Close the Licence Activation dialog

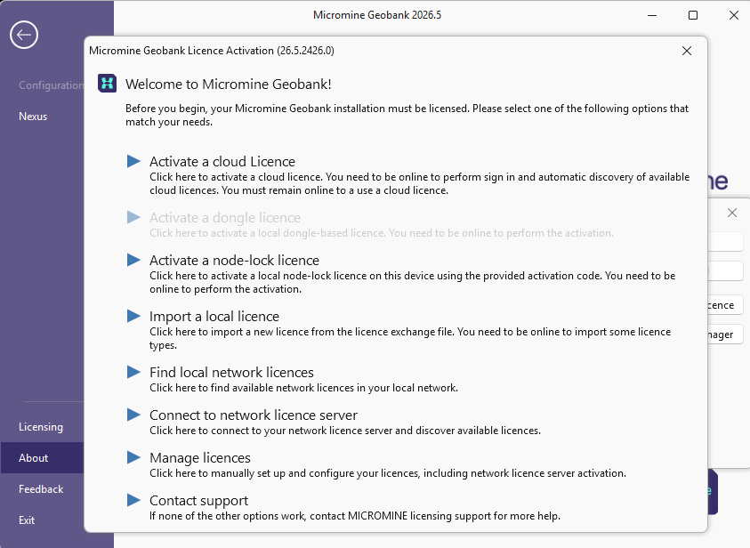(687, 51)
